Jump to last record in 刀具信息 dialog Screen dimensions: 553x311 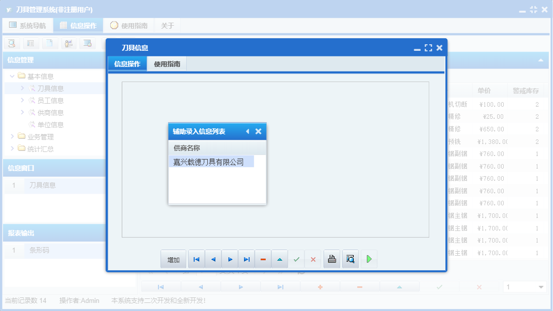(x=247, y=260)
